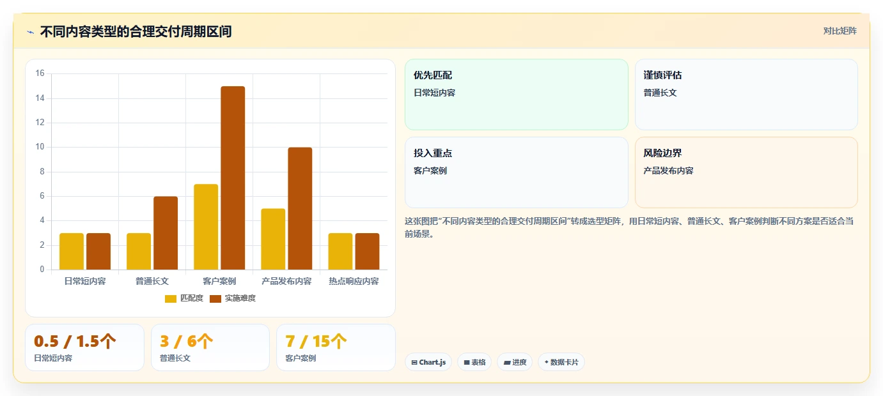Click the 热点响应内容 axis label
The image size is (883, 396).
(354, 281)
